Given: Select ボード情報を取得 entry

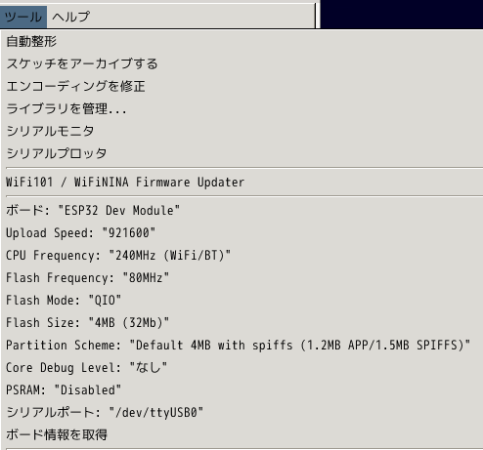Looking at the screenshot, I should pos(242,435).
